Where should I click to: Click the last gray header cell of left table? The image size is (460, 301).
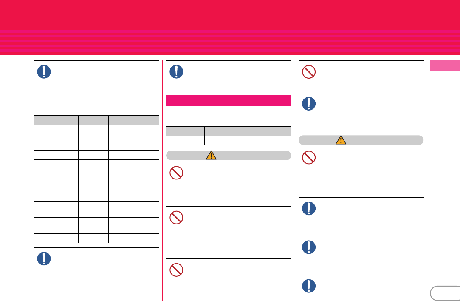click(x=134, y=120)
